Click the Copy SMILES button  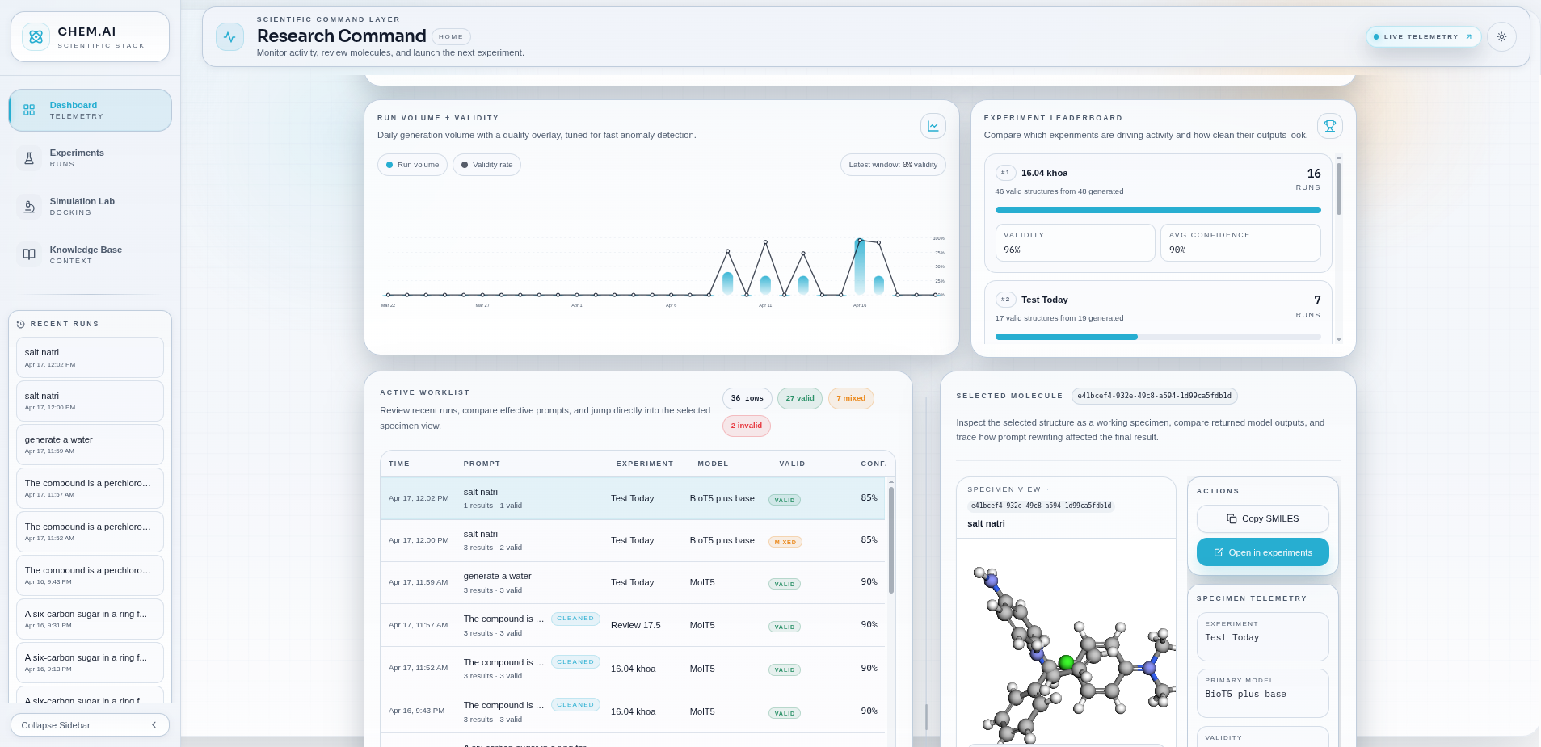[x=1262, y=518]
